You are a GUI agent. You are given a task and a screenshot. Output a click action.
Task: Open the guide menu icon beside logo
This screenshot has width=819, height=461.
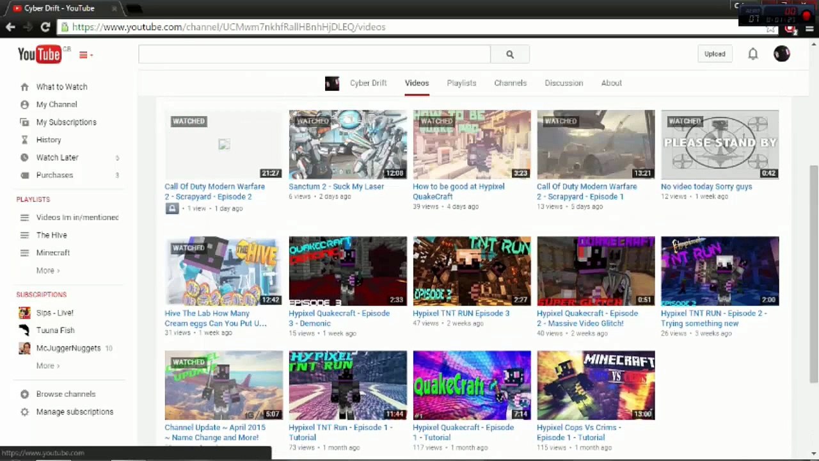[86, 55]
